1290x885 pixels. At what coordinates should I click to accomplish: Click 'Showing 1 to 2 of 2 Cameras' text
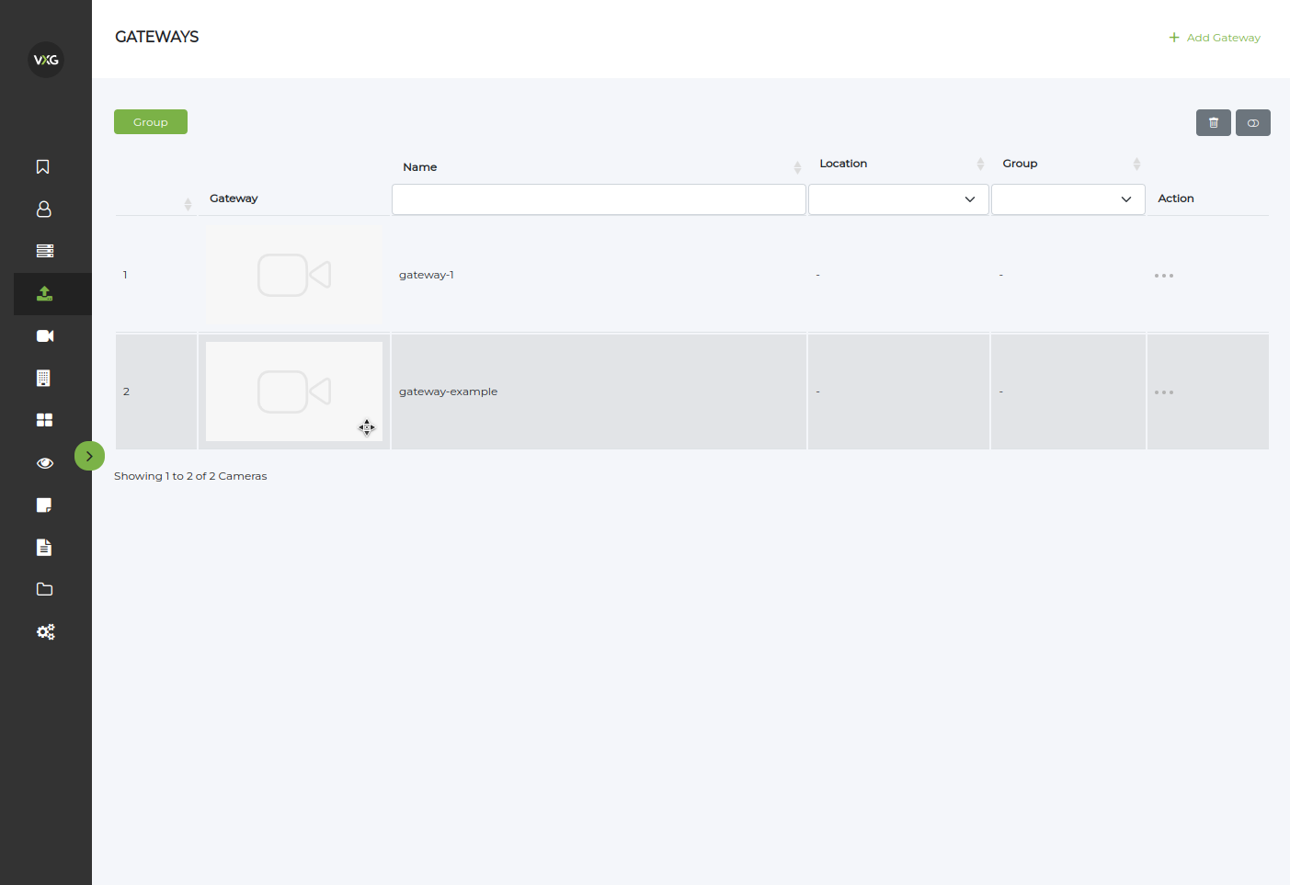click(190, 476)
